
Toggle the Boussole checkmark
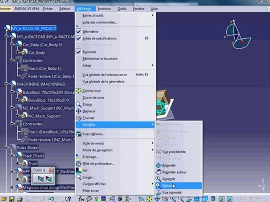(78, 52)
